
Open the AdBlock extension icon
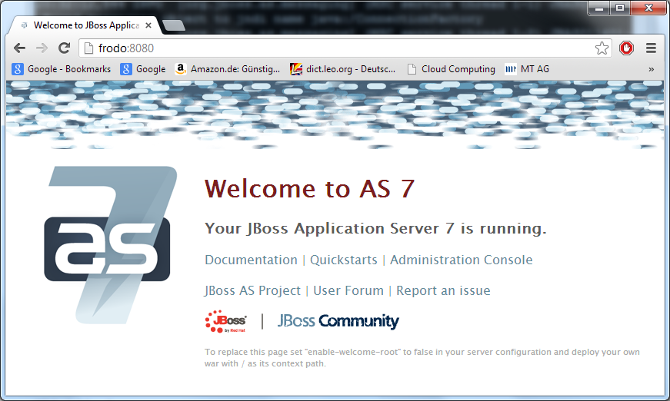tap(626, 48)
